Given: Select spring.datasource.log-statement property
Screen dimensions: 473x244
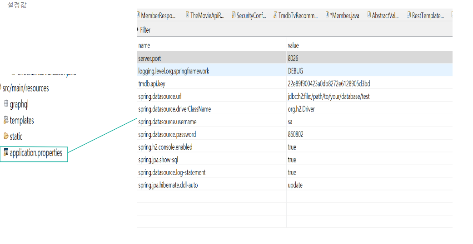Looking at the screenshot, I should coord(172,172).
